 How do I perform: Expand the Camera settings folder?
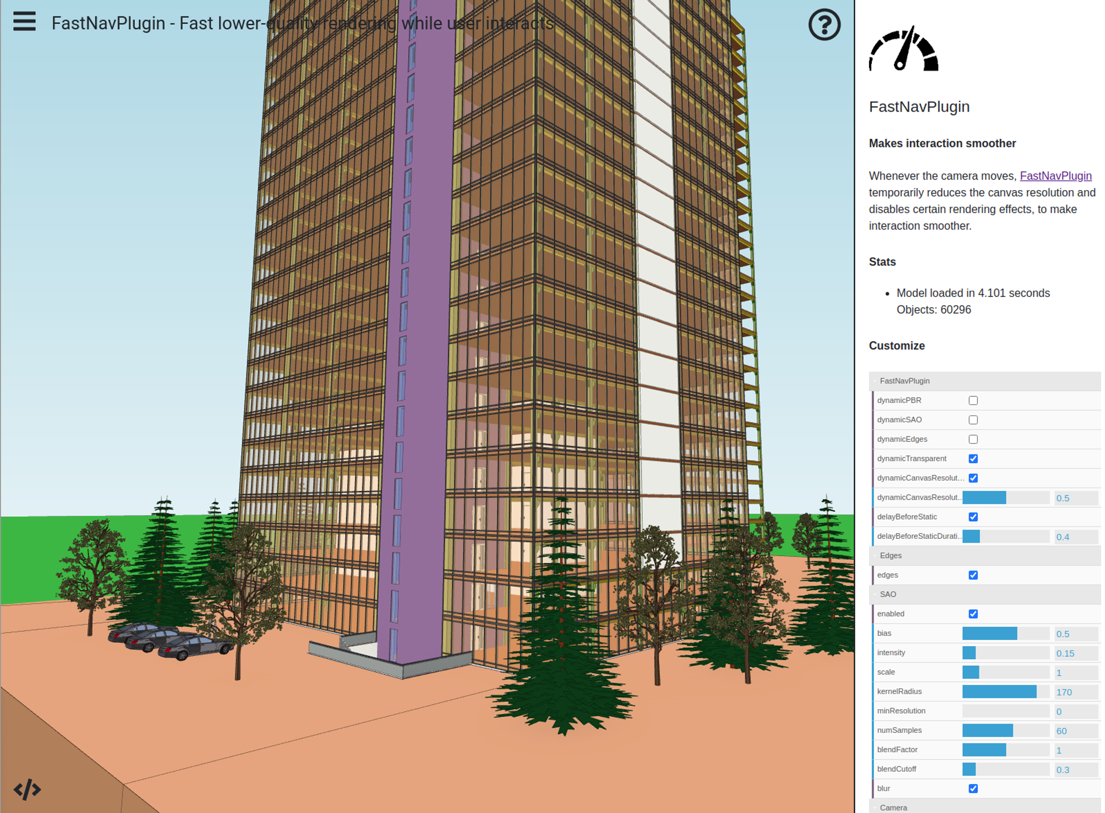click(985, 806)
